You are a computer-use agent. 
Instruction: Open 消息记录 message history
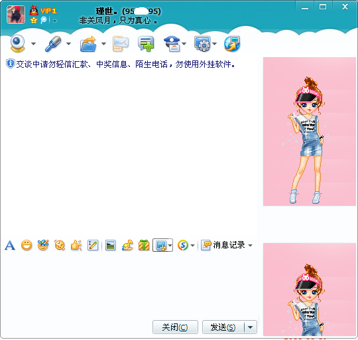point(223,245)
